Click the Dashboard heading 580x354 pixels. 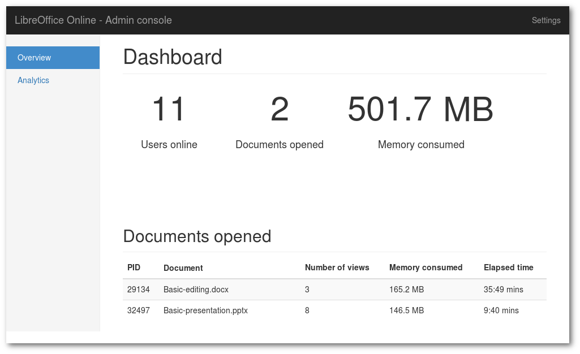click(x=173, y=58)
